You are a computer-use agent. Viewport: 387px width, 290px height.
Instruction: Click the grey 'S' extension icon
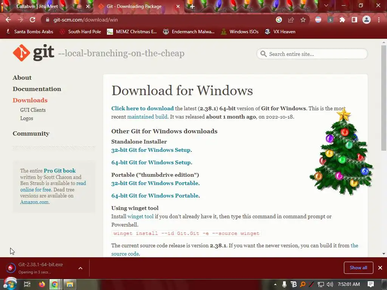coord(330,20)
